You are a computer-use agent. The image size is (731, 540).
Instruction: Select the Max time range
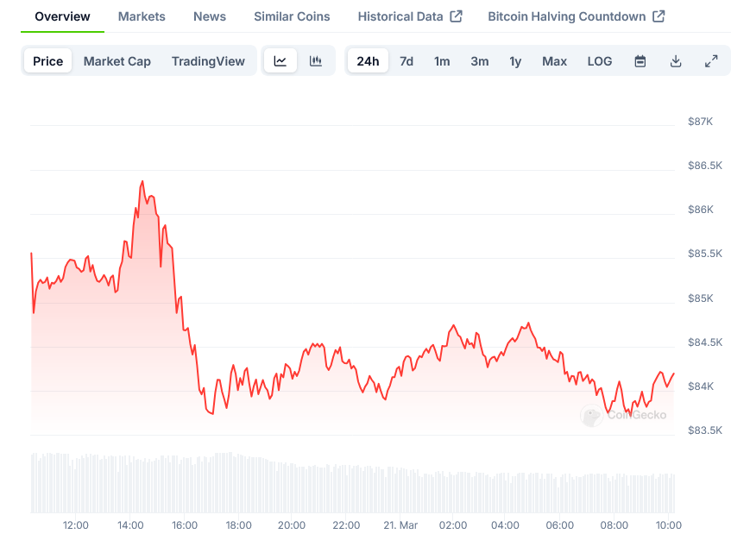[554, 61]
